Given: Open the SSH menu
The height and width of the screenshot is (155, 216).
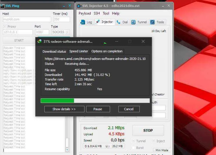Looking at the screenshot, I should tap(97, 13).
